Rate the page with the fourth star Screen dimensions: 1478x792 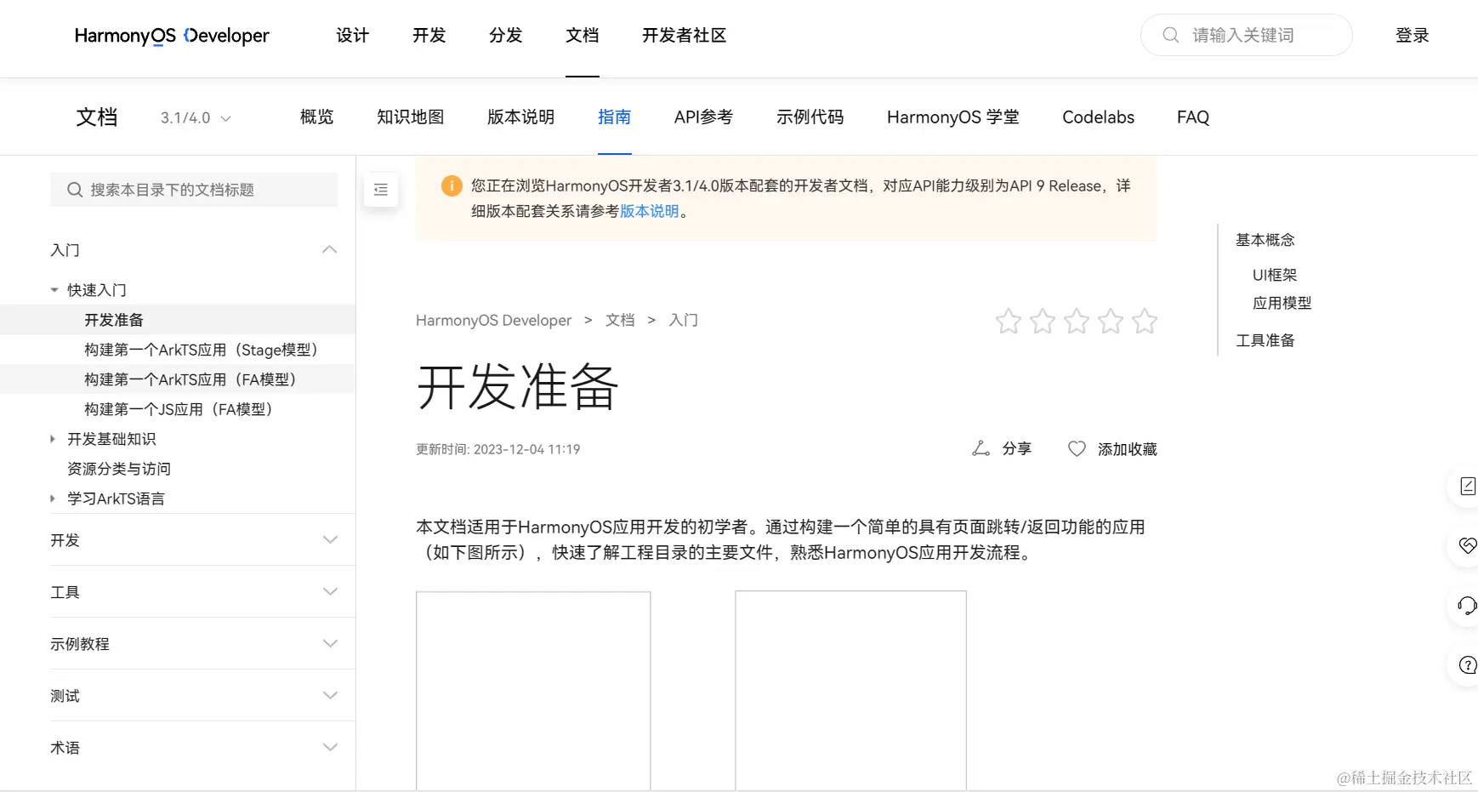click(x=1111, y=321)
